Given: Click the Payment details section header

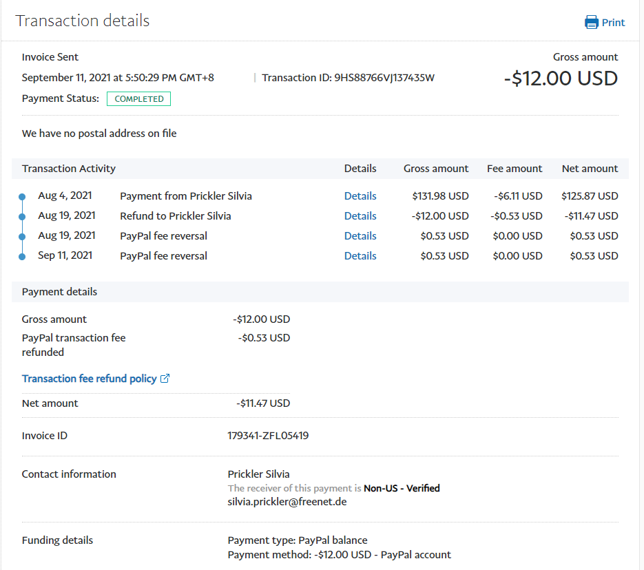Looking at the screenshot, I should [59, 292].
